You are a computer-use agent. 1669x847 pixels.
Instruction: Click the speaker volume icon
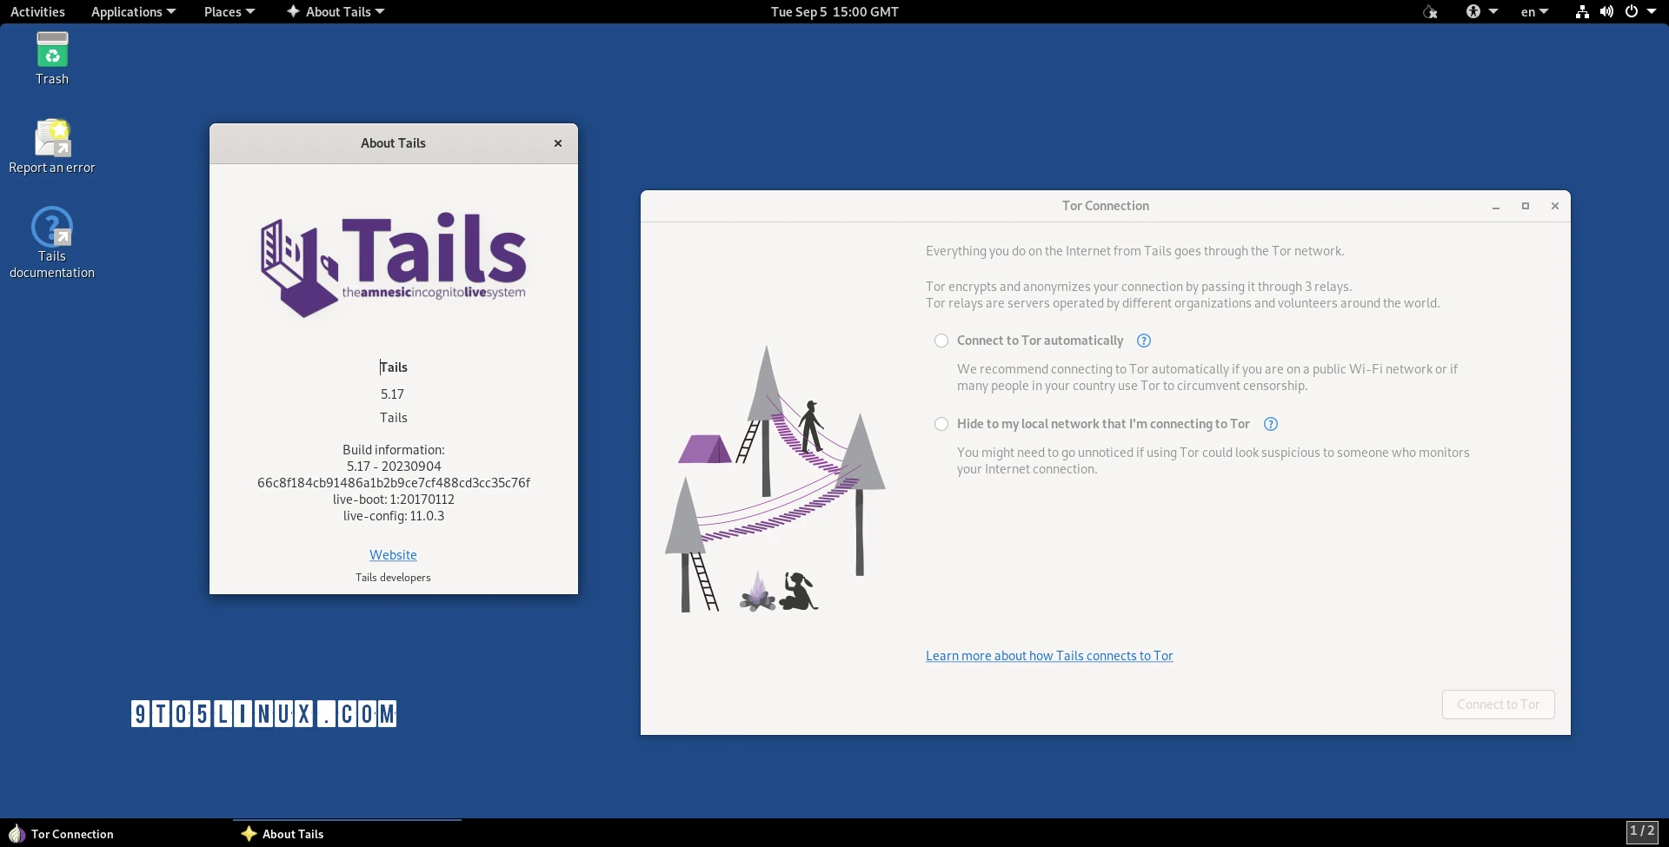pyautogui.click(x=1606, y=11)
